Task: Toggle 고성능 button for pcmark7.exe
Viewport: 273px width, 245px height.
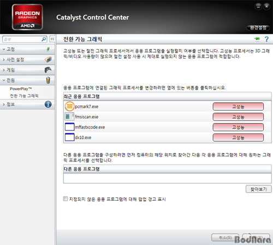Action: (238, 107)
